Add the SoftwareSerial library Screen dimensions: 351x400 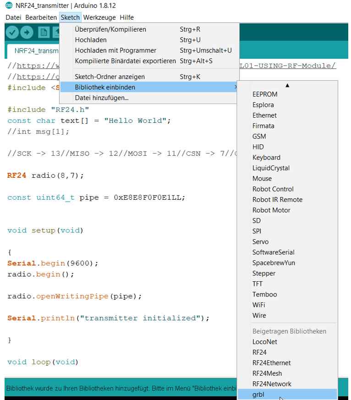tap(273, 252)
